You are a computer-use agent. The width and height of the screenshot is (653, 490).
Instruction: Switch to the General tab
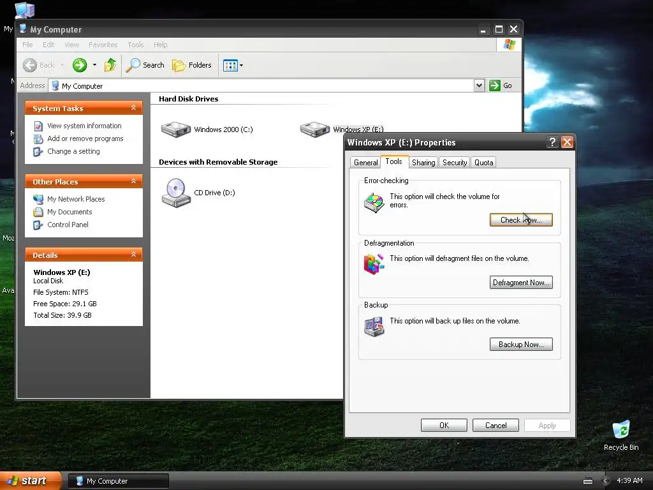pos(365,163)
